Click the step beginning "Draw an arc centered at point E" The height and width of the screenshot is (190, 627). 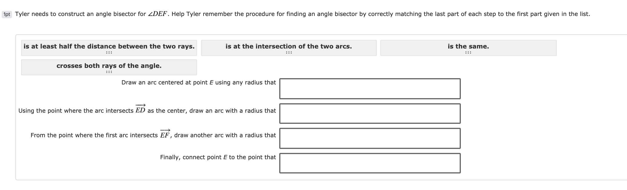point(198,83)
